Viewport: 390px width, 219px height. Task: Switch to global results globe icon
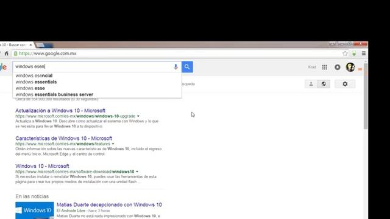324,84
